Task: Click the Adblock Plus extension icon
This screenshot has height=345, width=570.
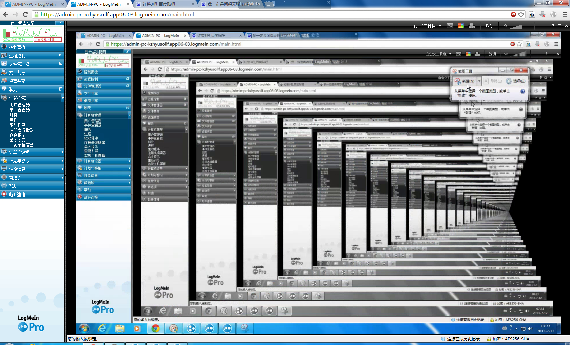Action: 513,14
